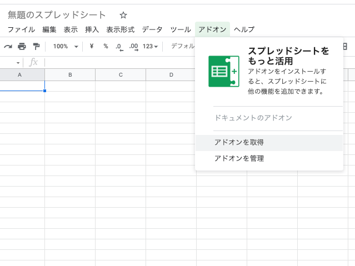The height and width of the screenshot is (266, 355).
Task: Select column B header
Action: 70,75
